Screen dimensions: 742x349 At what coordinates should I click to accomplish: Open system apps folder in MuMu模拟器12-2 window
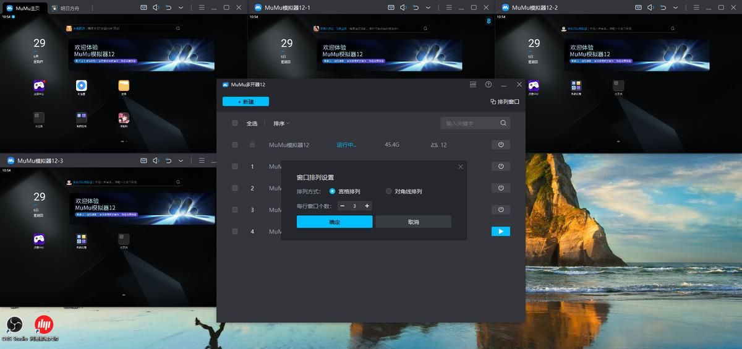coord(576,87)
